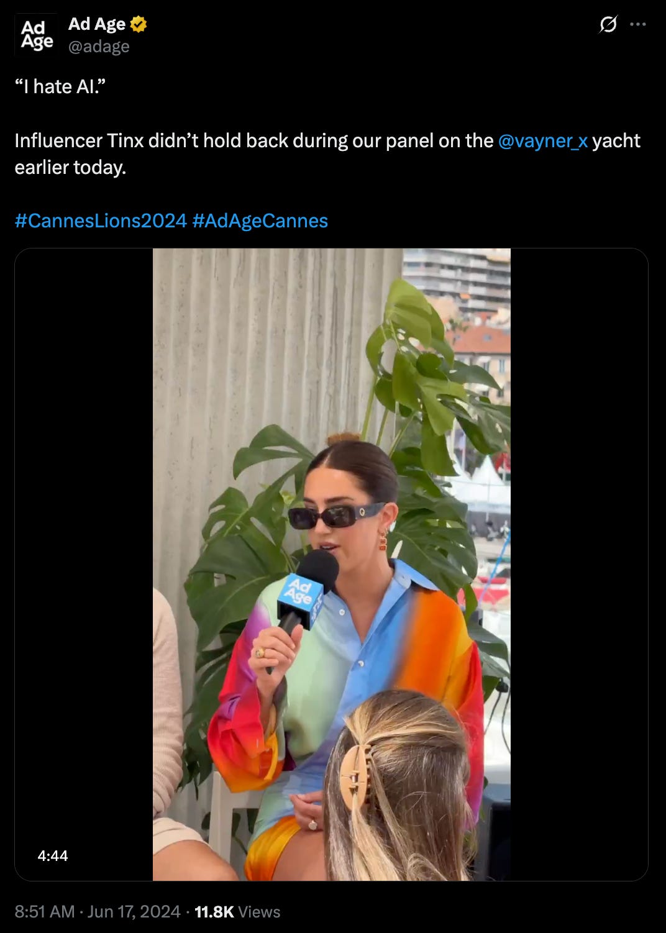Click the Jun 17, 2024 date
666x933 pixels.
tap(134, 912)
